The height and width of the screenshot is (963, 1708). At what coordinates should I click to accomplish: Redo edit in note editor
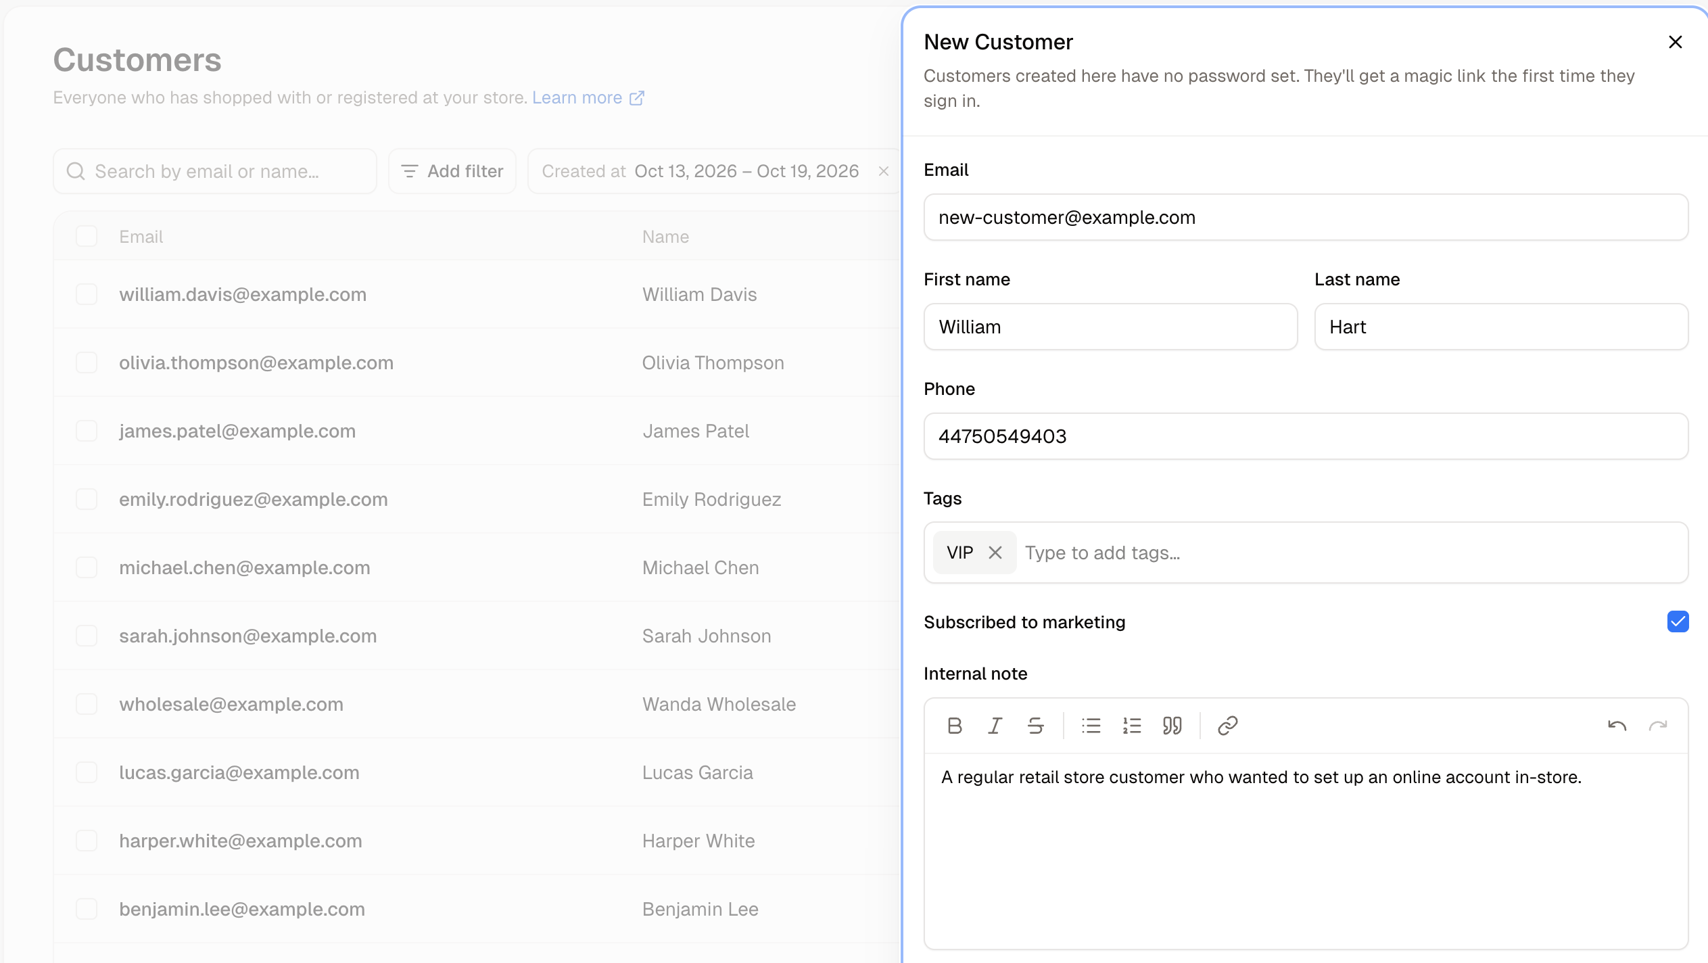click(x=1658, y=726)
